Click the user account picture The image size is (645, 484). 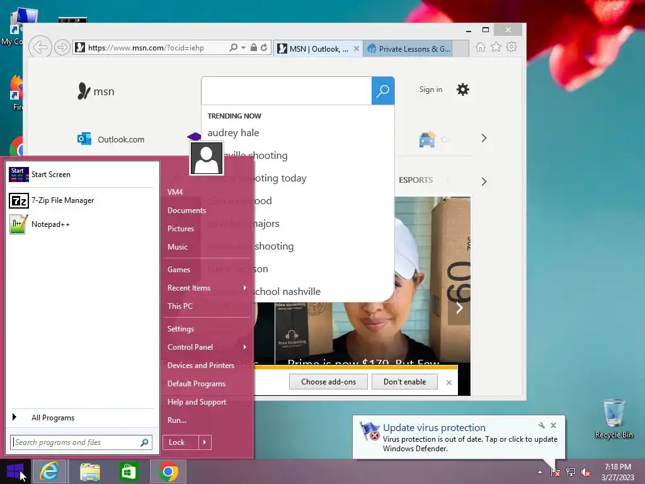207,158
